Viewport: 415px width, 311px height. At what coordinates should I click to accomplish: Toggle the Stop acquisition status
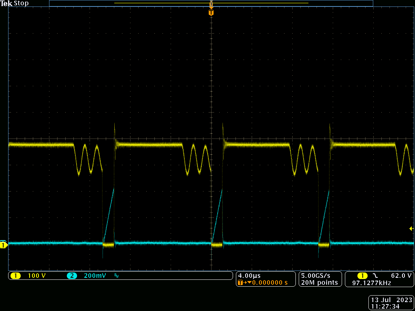pos(21,3)
